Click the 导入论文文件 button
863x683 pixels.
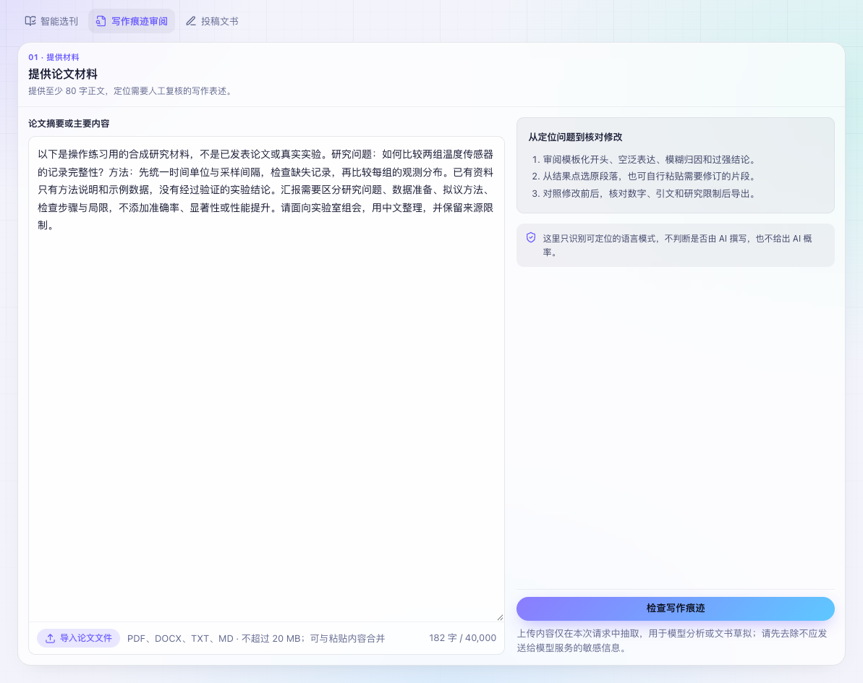point(78,638)
